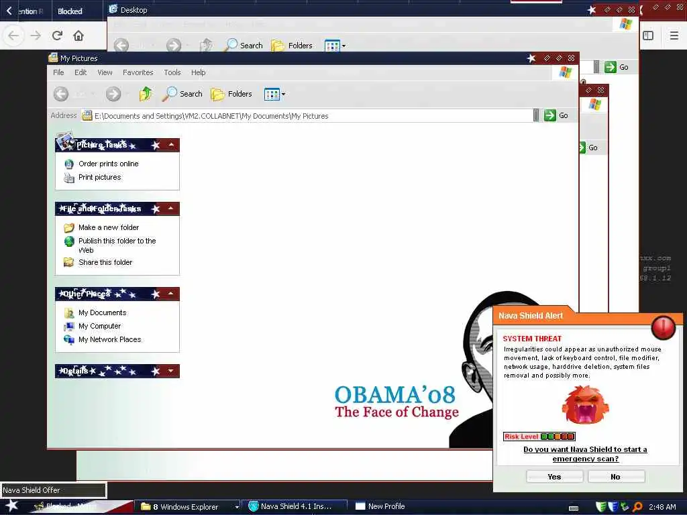Image resolution: width=687 pixels, height=515 pixels.
Task: Open My Documents from Other Places
Action: (x=102, y=312)
